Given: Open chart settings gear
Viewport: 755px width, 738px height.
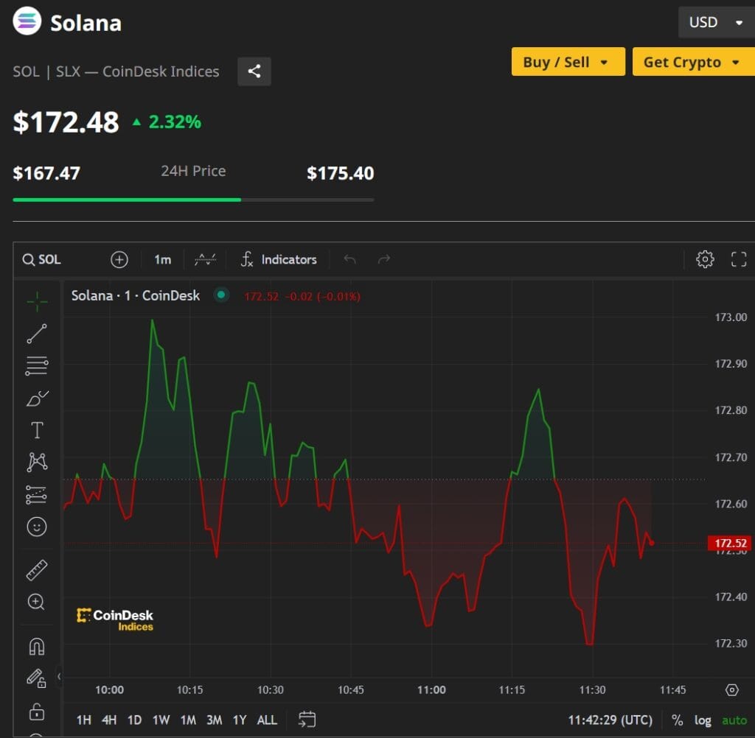Looking at the screenshot, I should click(705, 259).
